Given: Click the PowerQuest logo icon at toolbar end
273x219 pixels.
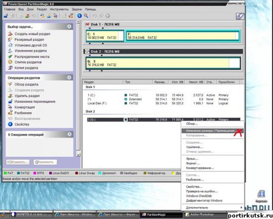Looking at the screenshot, I should click(x=240, y=16).
